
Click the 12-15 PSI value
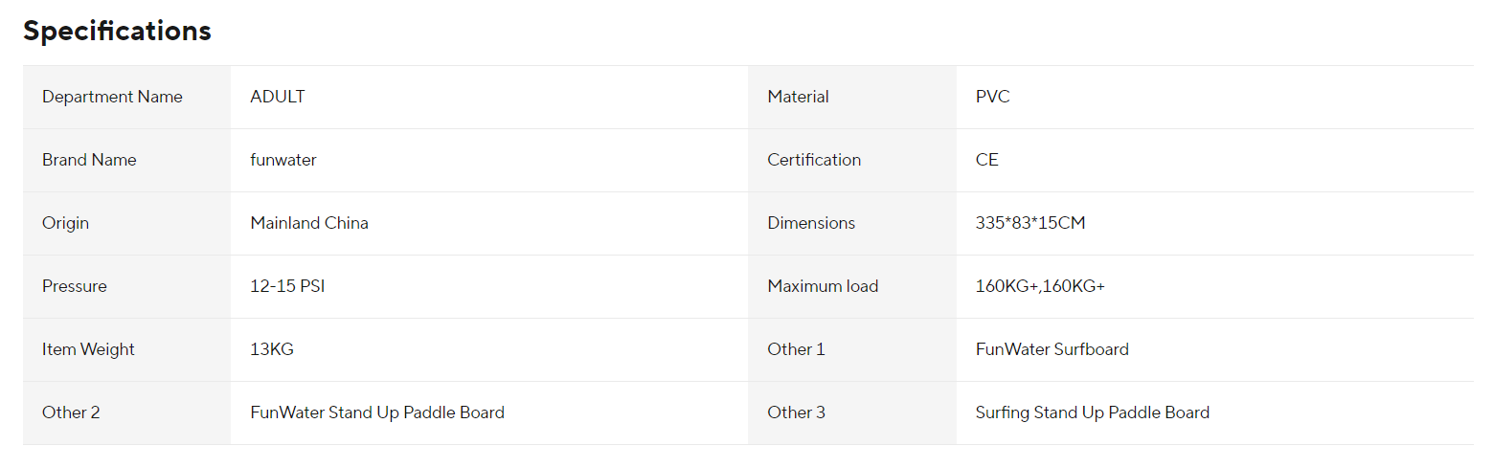point(287,286)
